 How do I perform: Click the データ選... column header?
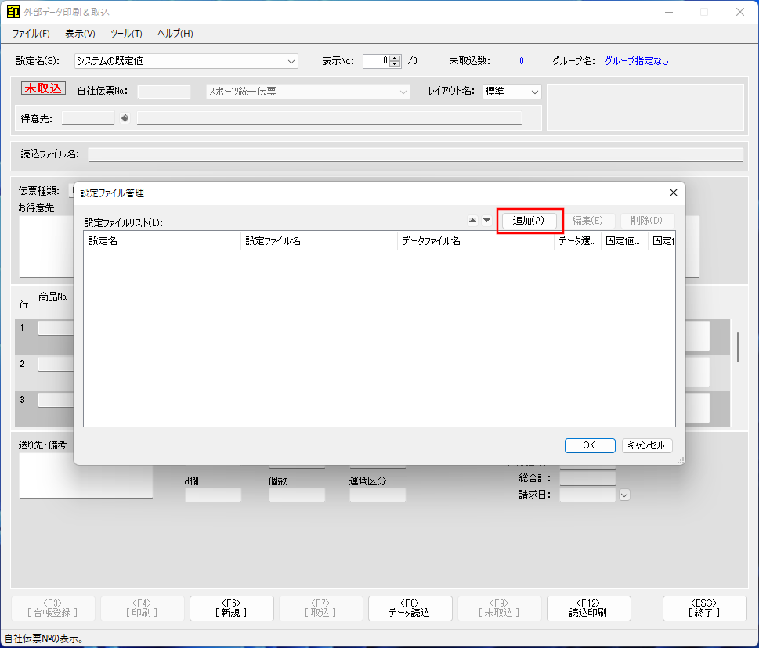click(x=577, y=241)
